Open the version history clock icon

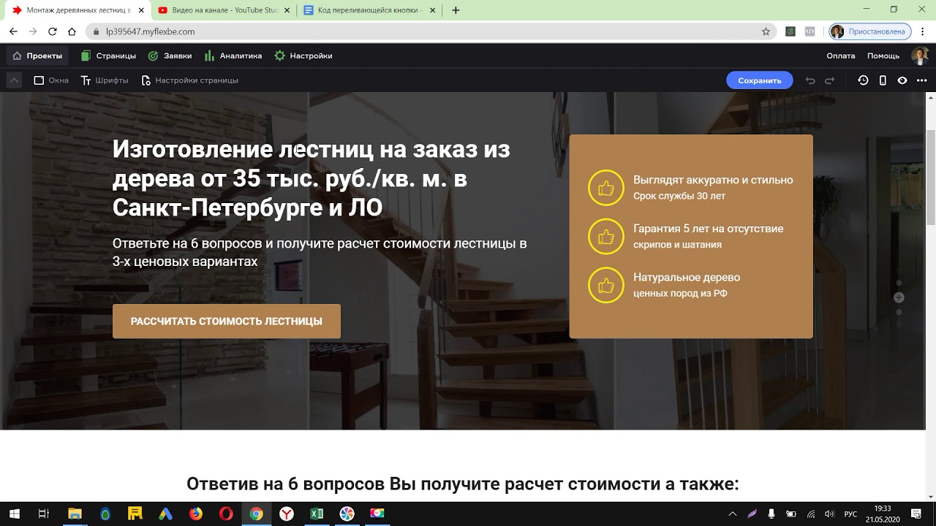click(863, 80)
